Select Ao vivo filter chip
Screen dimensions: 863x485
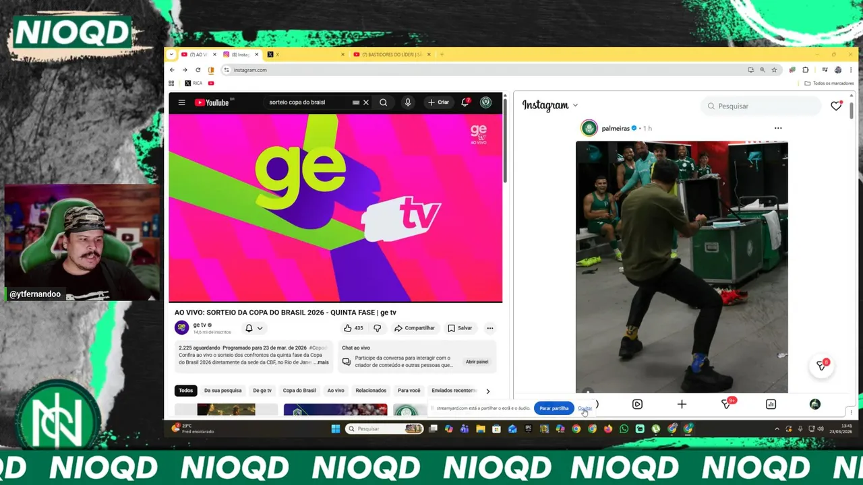[x=336, y=391]
